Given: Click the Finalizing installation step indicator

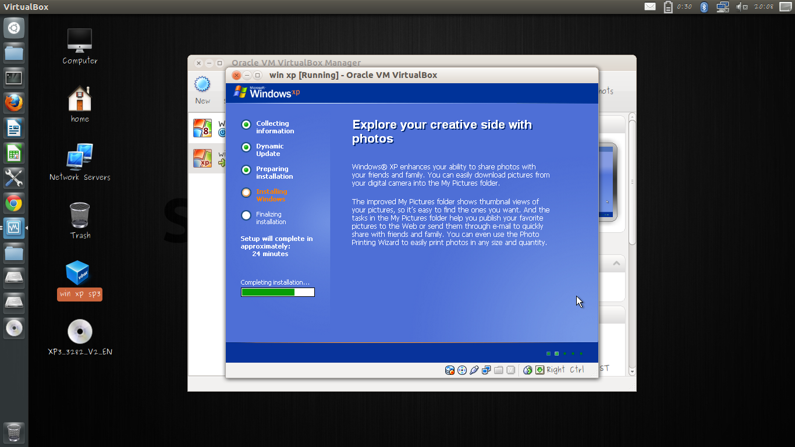Looking at the screenshot, I should point(246,215).
